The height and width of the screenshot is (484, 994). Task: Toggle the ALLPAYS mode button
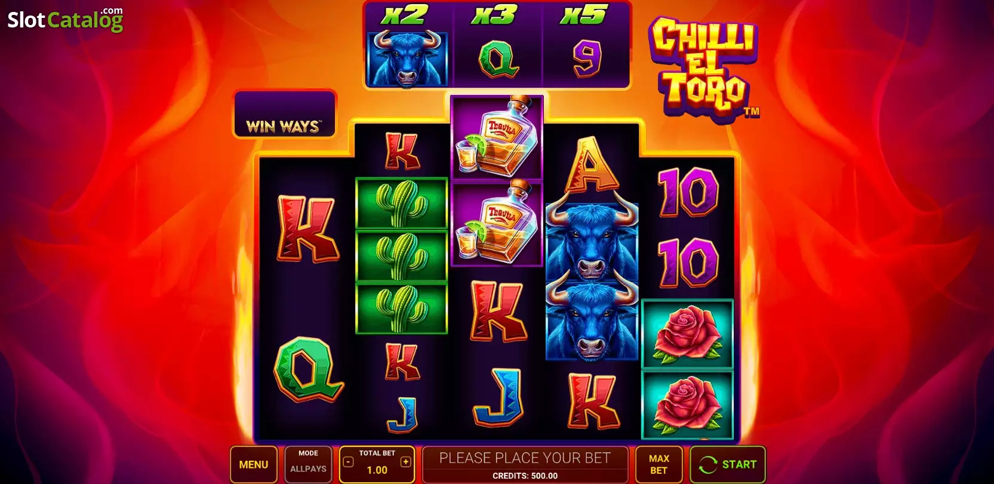308,464
